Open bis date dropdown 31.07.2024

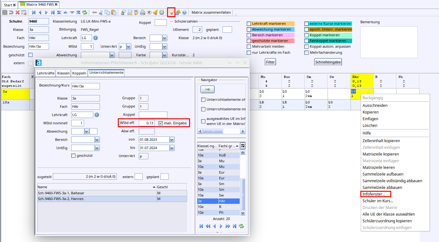172,148
